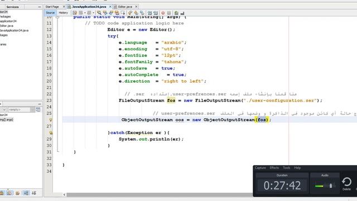This screenshot has height=201, width=357.
Task: Switch to History view
Action: (x=63, y=13)
